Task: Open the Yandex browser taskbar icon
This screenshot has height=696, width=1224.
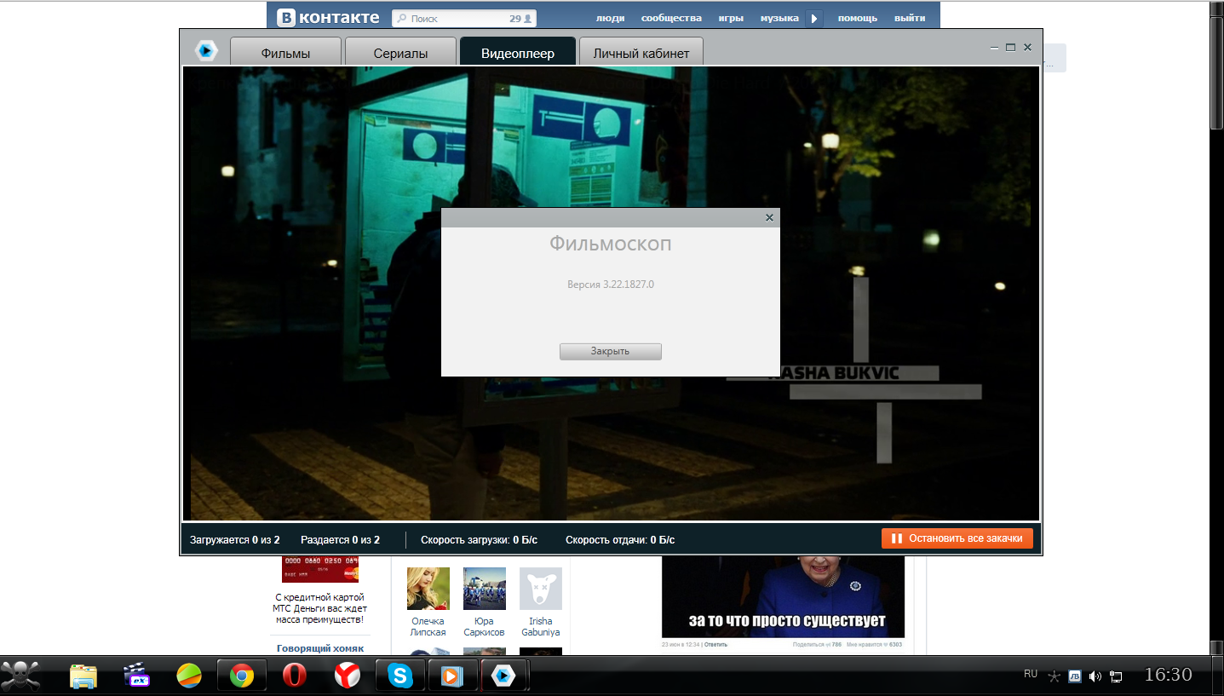Action: [x=347, y=676]
